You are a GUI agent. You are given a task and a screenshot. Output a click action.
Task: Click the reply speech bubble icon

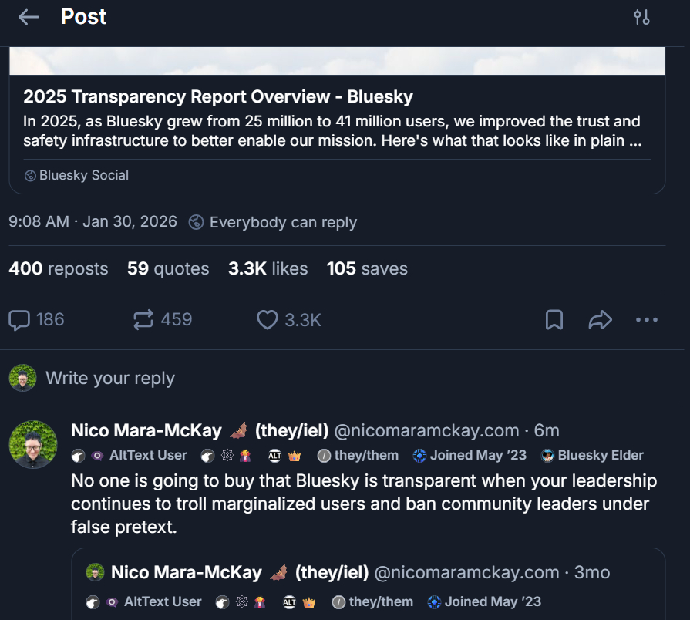19,319
